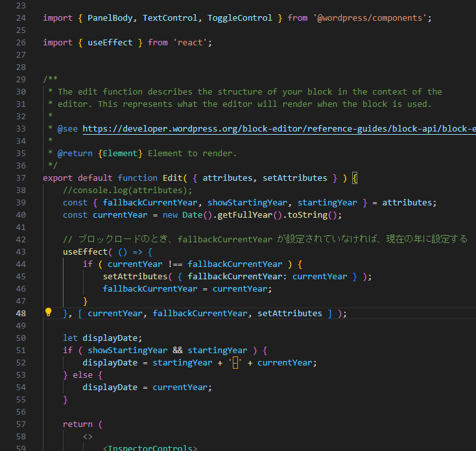Click the Edit function name
The height and width of the screenshot is (451, 476).
tap(147, 178)
